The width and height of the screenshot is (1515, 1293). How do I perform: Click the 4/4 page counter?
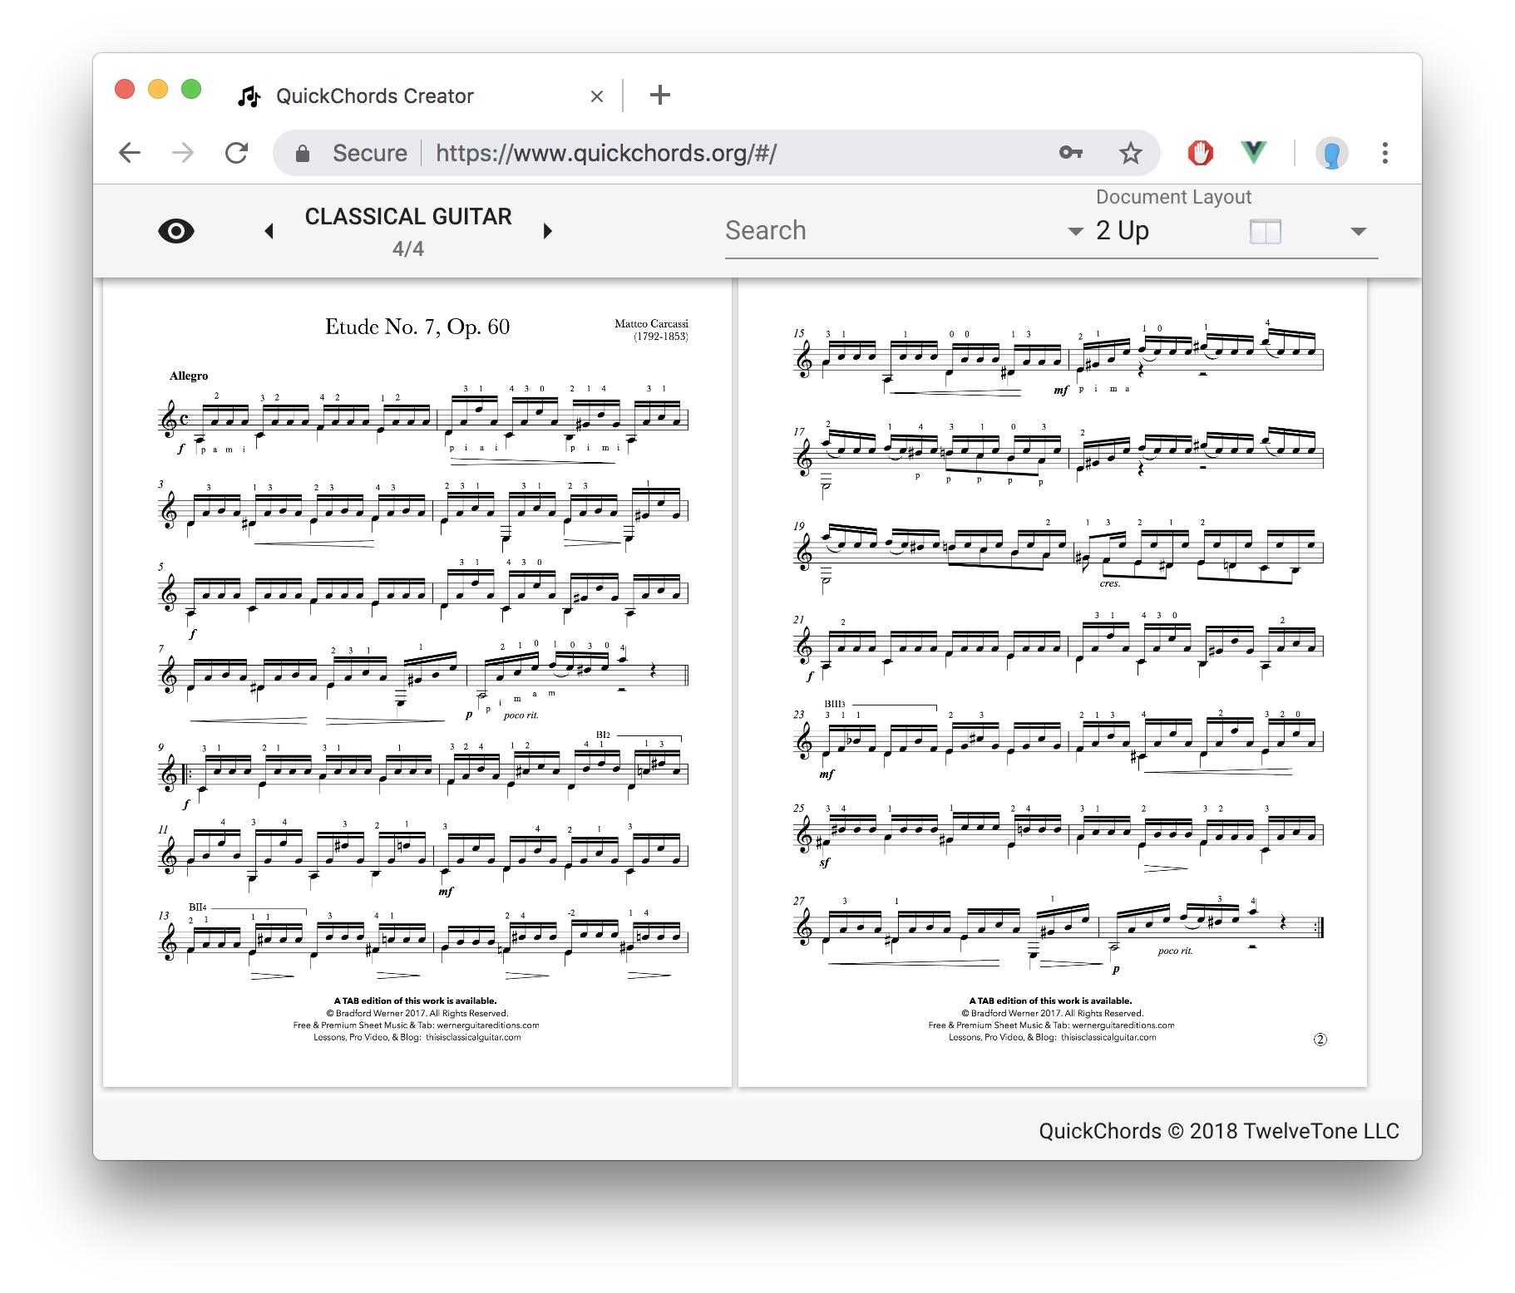(x=407, y=248)
